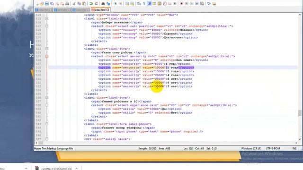303x170 pixels.
Task: Collapse the label block at line 523
Action: (x=47, y=49)
